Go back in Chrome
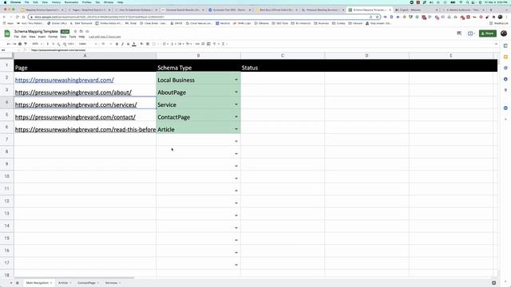Screen dimensions: 511x287 [x=4, y=17]
